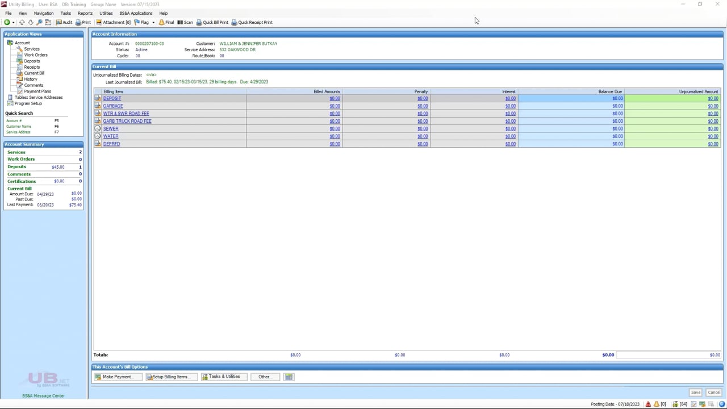Open Program Setup in the tree

click(28, 103)
